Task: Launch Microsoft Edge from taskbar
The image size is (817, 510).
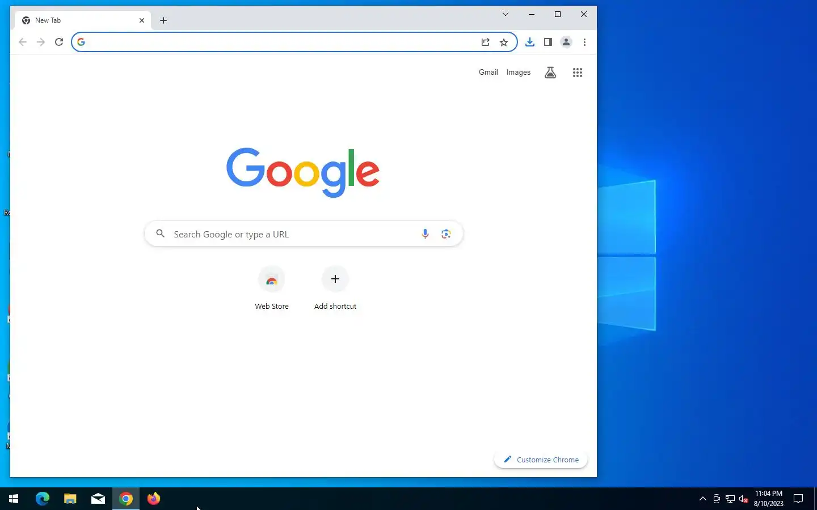Action: 43,499
